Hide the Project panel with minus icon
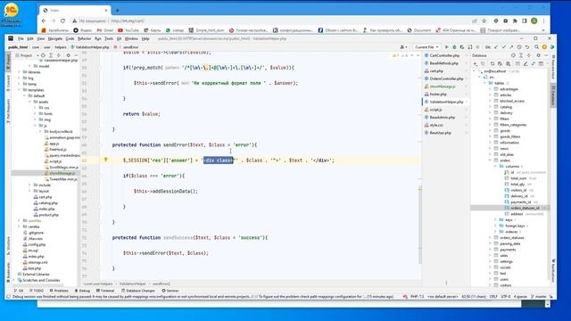This screenshot has height=321, width=571. [x=76, y=55]
